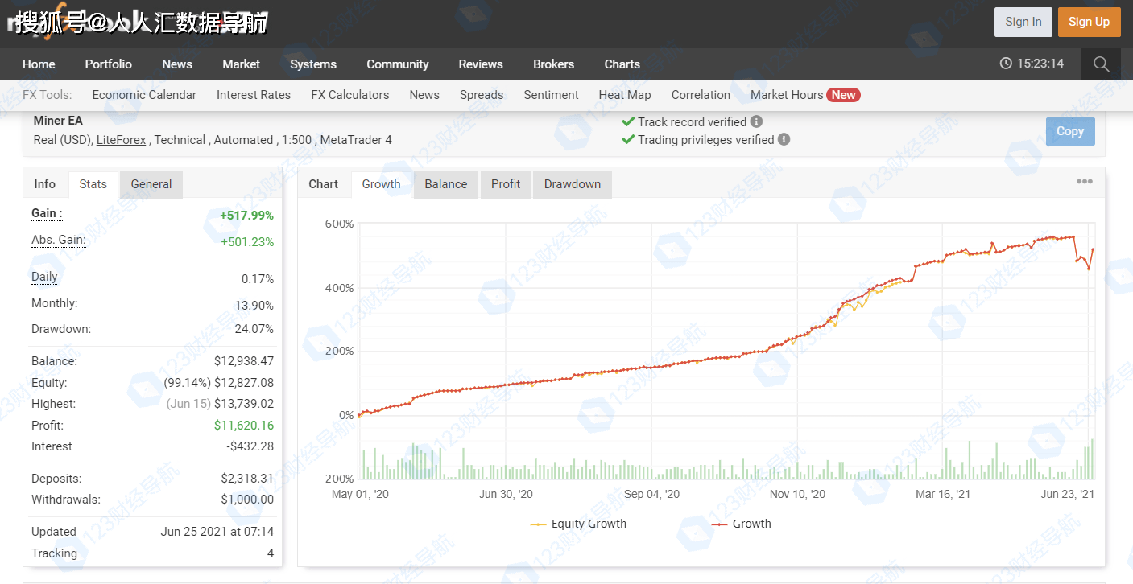Click info icon next to Trading privileges verified
The width and height of the screenshot is (1133, 584).
coord(784,139)
